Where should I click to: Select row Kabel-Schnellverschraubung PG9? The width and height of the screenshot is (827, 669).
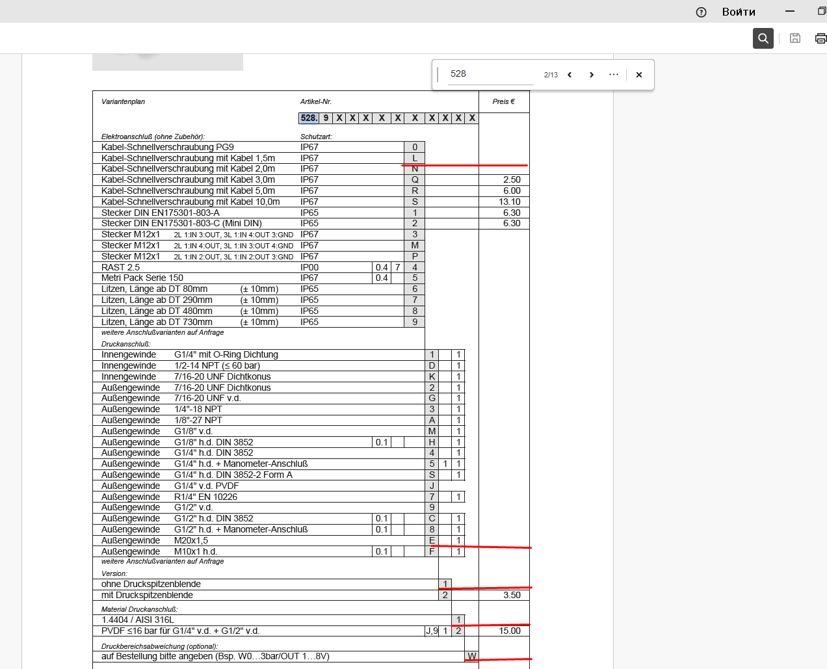168,147
